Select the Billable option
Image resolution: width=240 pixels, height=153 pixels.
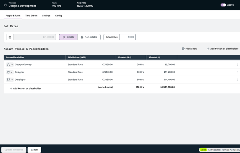68,37
